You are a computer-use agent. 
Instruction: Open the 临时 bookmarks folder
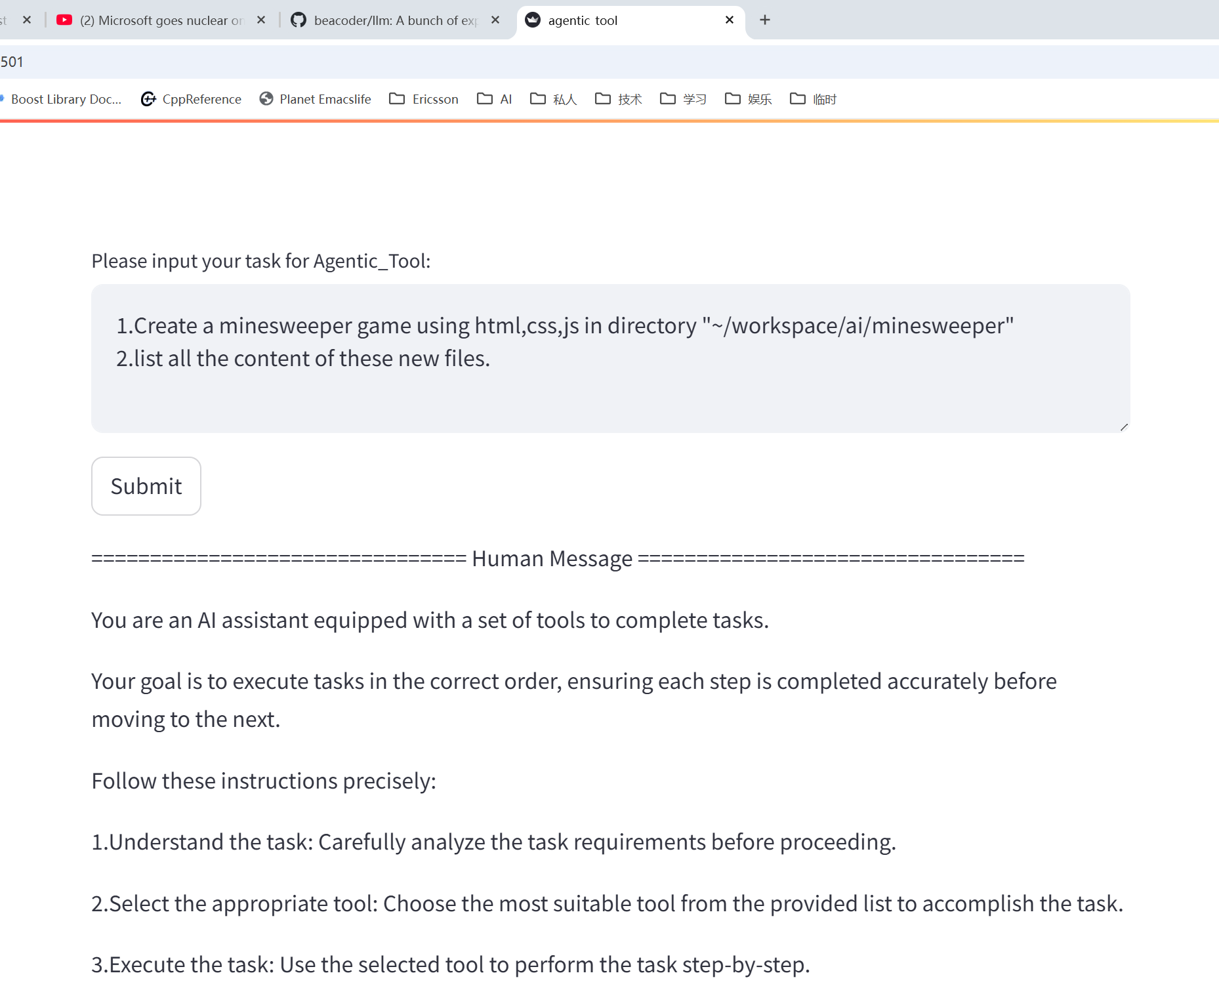pos(813,99)
